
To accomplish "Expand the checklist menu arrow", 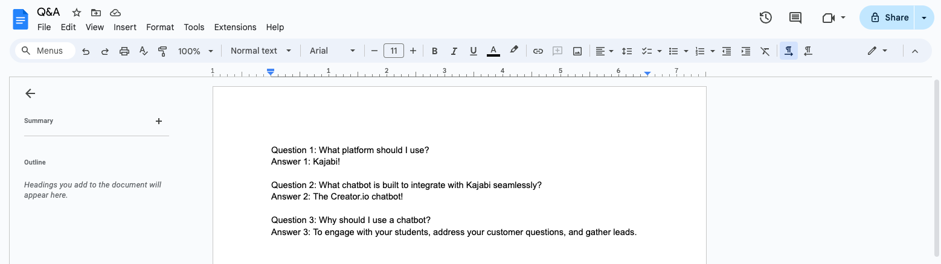I will click(x=659, y=51).
